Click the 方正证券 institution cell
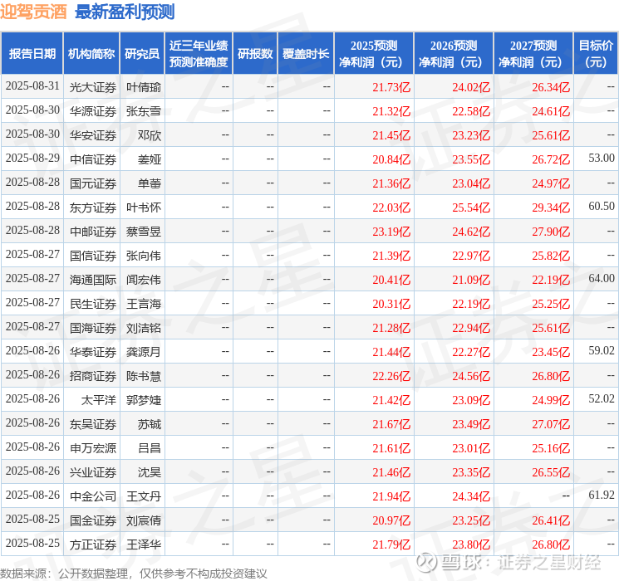619x581 pixels. pos(93,544)
